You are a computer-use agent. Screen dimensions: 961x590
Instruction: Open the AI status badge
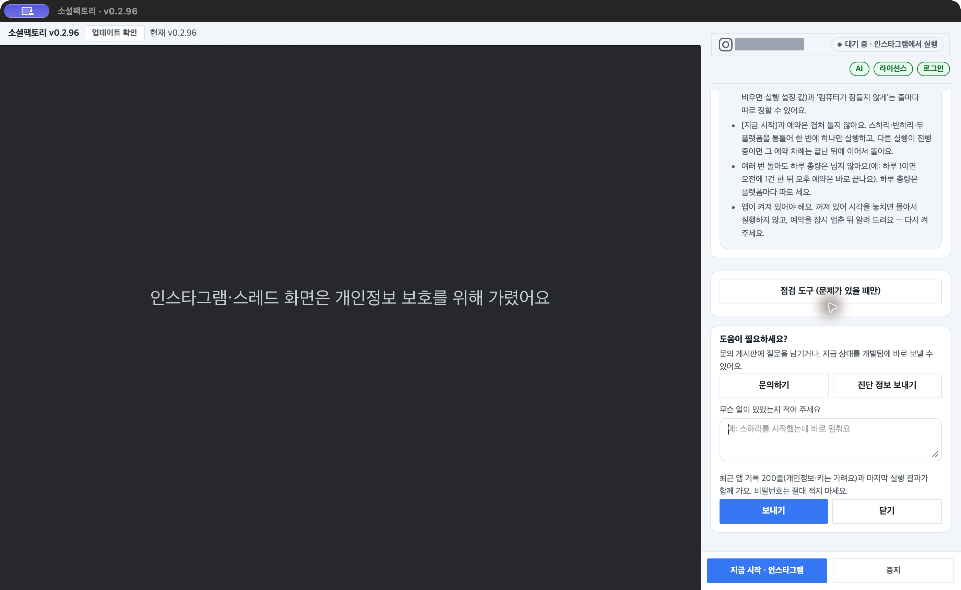tap(859, 69)
